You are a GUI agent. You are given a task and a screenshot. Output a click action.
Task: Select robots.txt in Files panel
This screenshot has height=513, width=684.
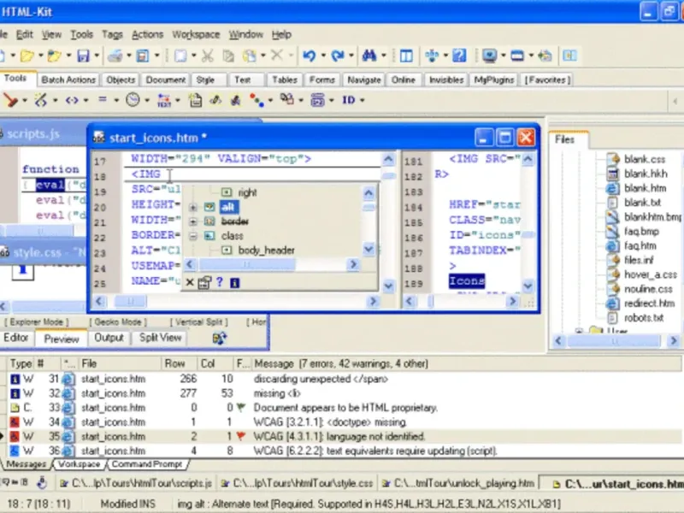click(644, 317)
